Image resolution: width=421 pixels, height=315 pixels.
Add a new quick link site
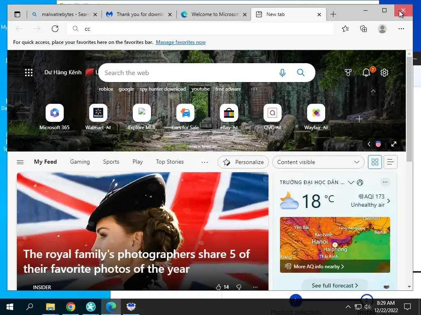[x=359, y=119]
